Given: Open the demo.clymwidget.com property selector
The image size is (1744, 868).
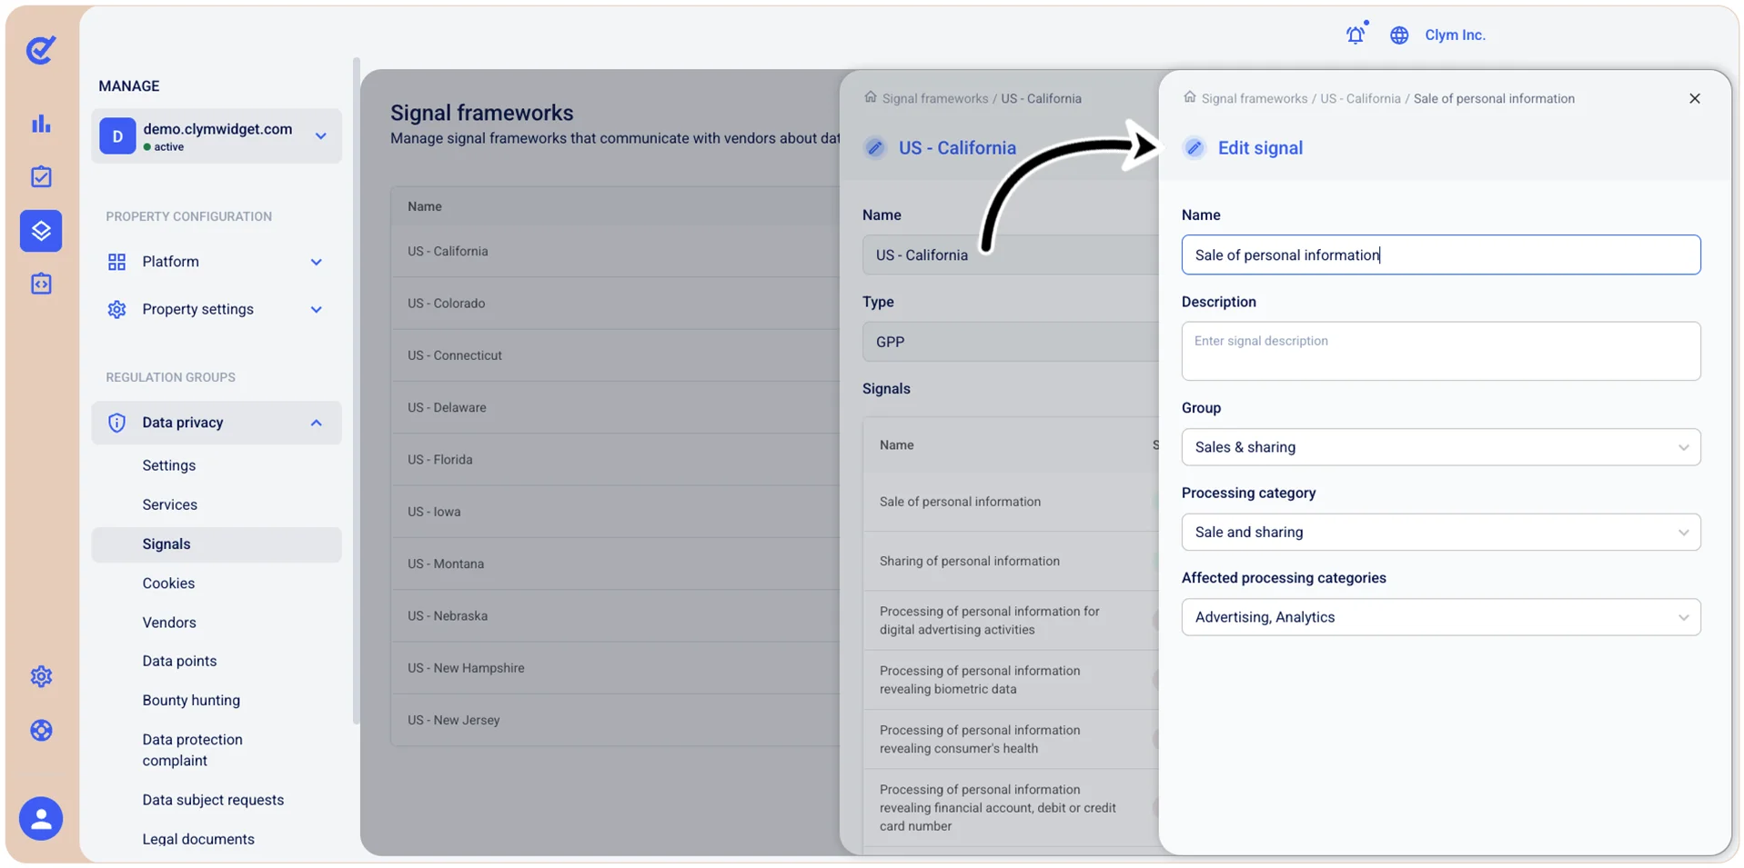Looking at the screenshot, I should pos(217,136).
